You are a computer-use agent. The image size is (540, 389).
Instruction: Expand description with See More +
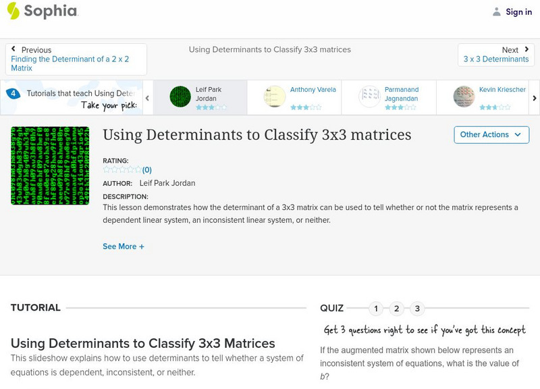(x=124, y=247)
